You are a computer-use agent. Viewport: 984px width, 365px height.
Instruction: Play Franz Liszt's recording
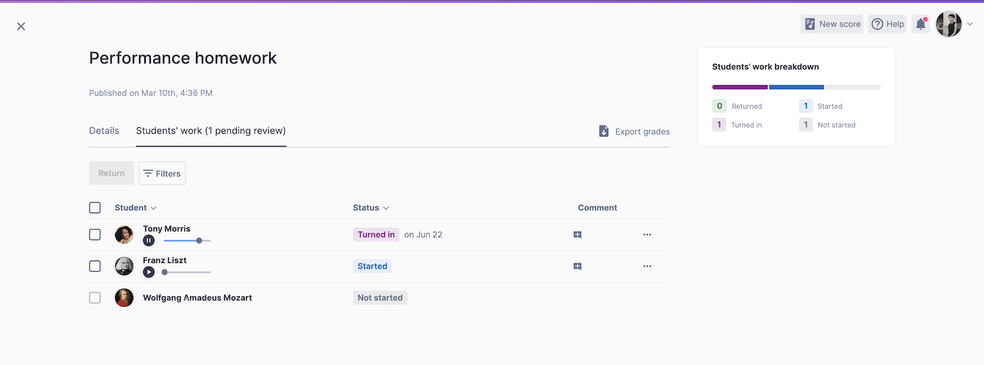149,272
